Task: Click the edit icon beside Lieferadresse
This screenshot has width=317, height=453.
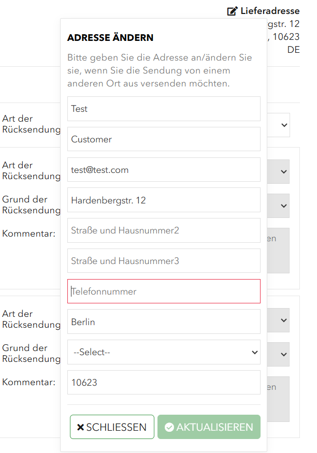Action: [x=233, y=11]
